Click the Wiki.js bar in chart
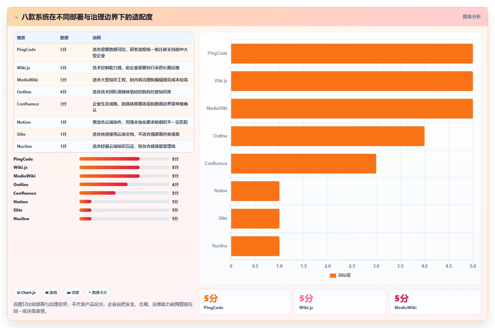 (352, 81)
